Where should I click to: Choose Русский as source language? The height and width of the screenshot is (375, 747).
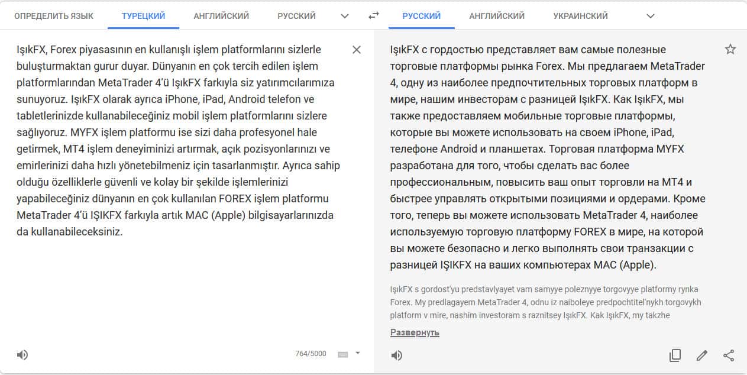pyautogui.click(x=297, y=16)
